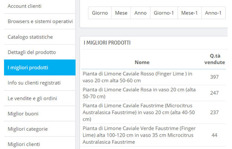Click quantity value 237
Image resolution: width=232 pixels, height=149 pixels.
coord(214,112)
